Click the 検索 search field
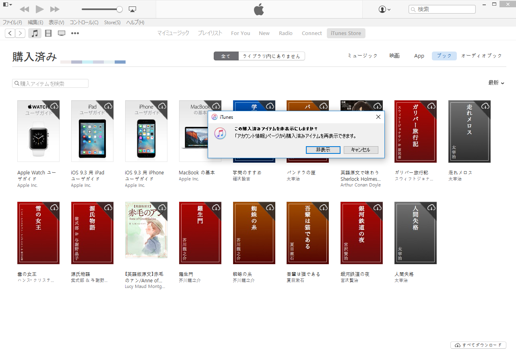 click(x=442, y=9)
